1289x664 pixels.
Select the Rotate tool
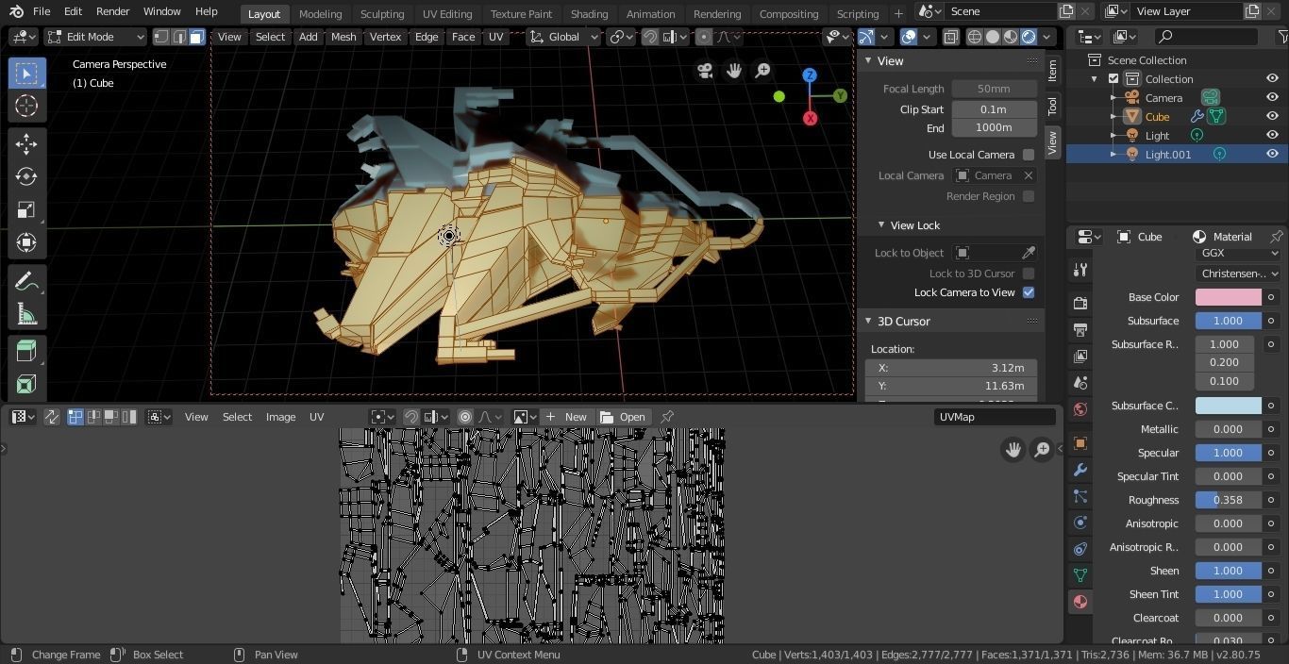click(x=26, y=176)
